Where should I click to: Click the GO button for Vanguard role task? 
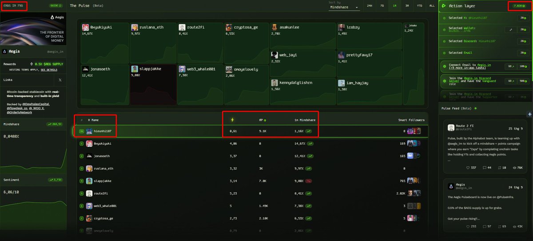510,81
